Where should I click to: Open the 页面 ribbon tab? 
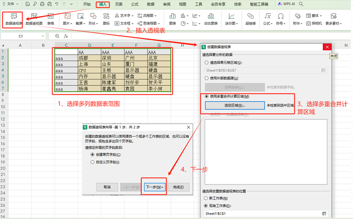click(118, 4)
